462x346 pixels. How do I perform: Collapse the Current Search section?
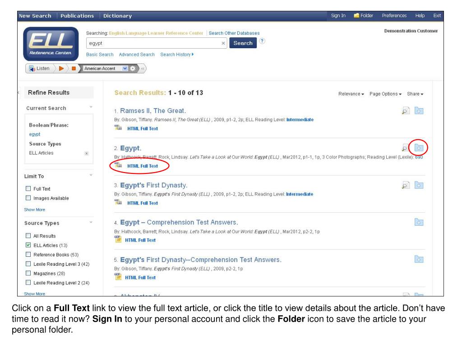(91, 107)
